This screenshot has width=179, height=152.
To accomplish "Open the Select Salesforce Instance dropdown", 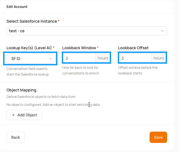I will pyautogui.click(x=87, y=31).
